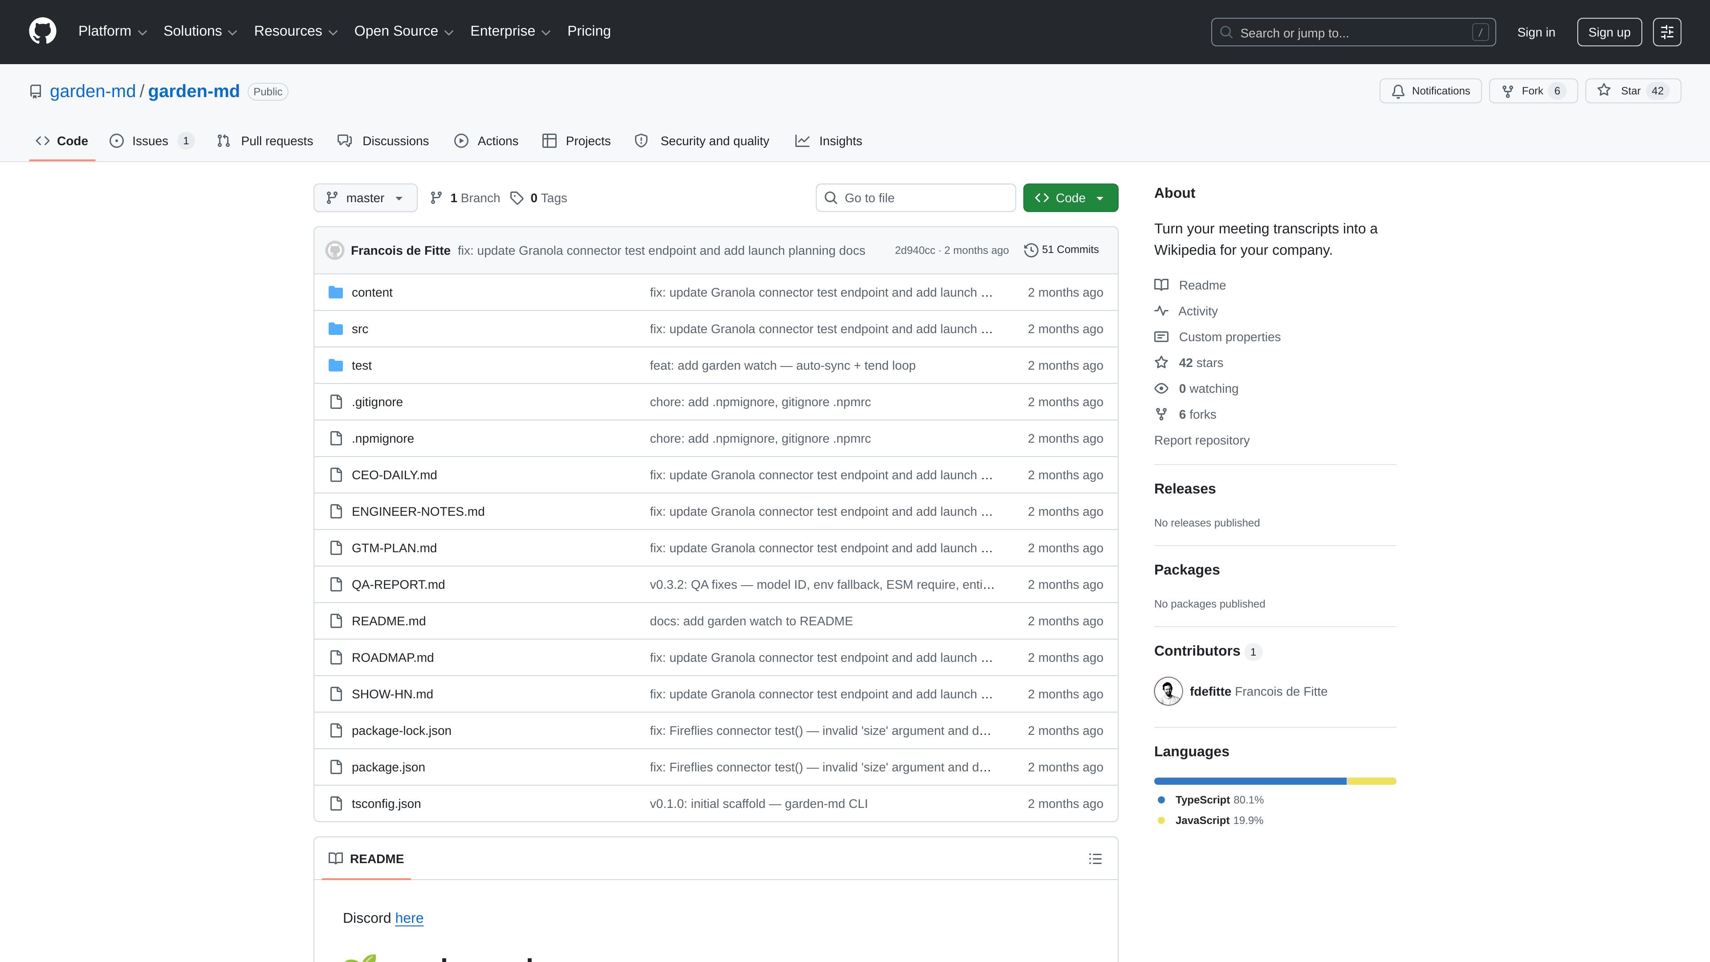Open the Discord here link
Image resolution: width=1710 pixels, height=962 pixels.
tap(409, 917)
